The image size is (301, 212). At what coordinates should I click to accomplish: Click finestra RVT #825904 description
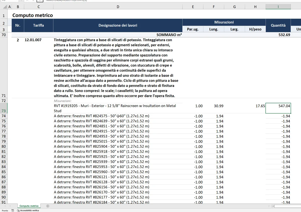(102, 146)
